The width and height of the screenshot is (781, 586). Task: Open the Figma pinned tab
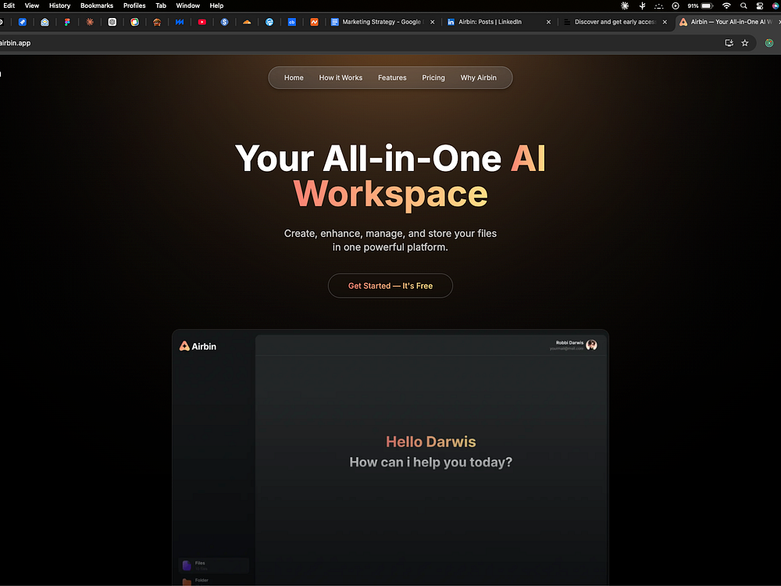[x=67, y=22]
